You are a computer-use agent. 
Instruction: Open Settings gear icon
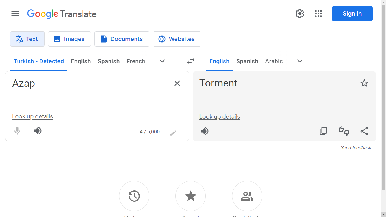(300, 14)
